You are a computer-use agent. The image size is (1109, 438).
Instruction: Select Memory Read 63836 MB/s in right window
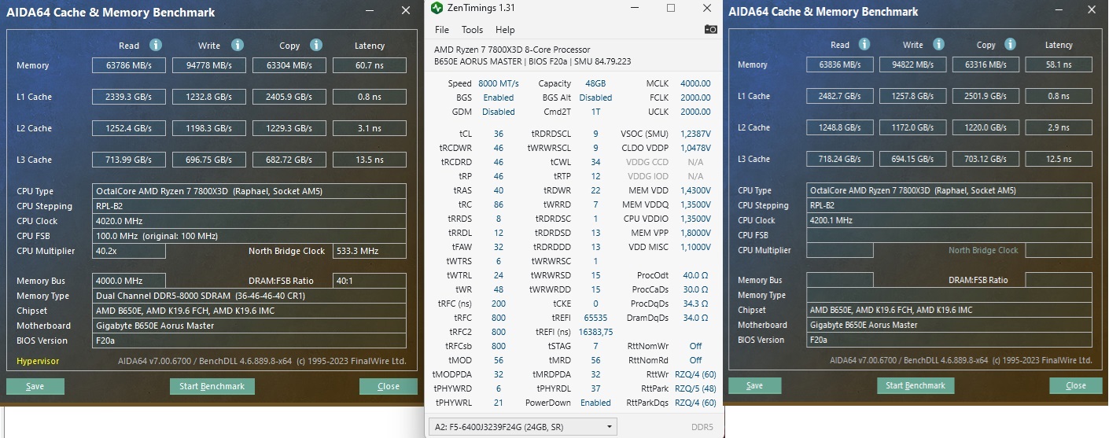840,64
